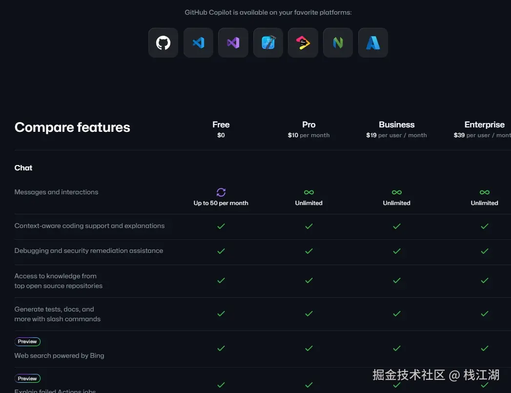Click the Neovim platform icon
This screenshot has width=511, height=393.
click(x=338, y=42)
